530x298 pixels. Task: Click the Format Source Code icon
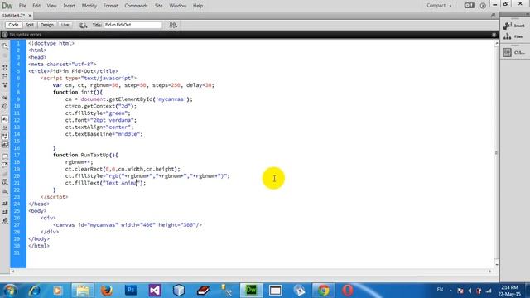point(5,221)
